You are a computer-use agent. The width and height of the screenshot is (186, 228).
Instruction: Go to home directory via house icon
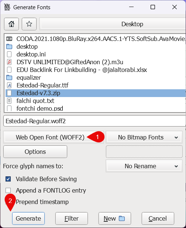tap(11, 24)
